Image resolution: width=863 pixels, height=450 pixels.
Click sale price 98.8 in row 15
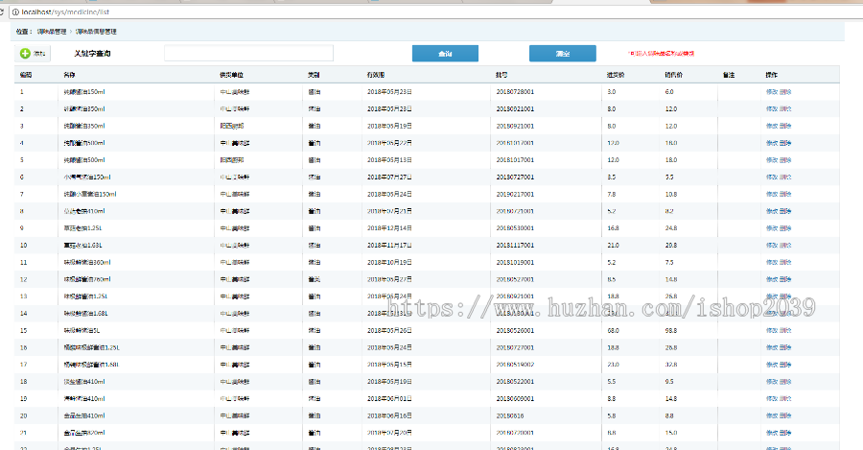[671, 330]
